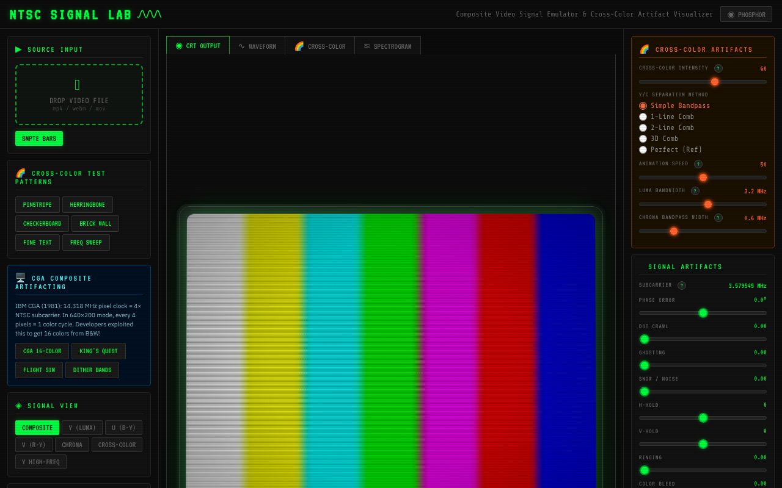Image resolution: width=782 pixels, height=488 pixels.
Task: Adjust the Animation Speed slider
Action: pos(703,178)
